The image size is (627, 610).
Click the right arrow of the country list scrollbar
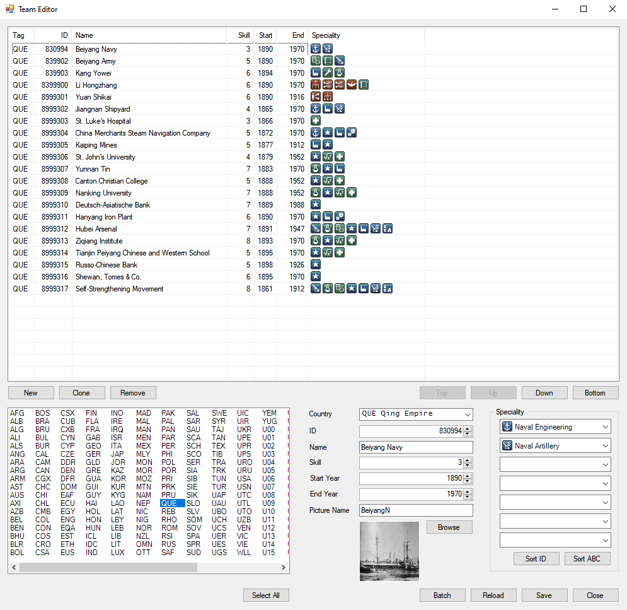tap(283, 567)
